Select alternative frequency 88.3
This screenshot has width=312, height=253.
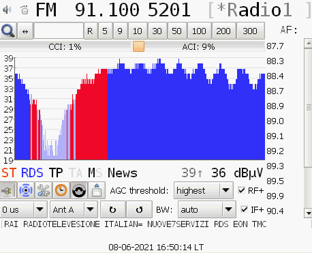(x=275, y=61)
